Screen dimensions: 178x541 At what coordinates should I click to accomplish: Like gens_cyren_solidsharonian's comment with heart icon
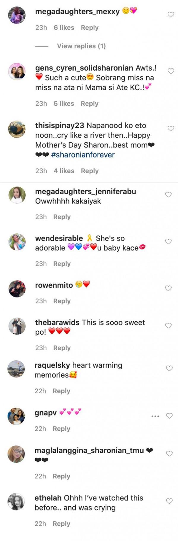pyautogui.click(x=171, y=71)
